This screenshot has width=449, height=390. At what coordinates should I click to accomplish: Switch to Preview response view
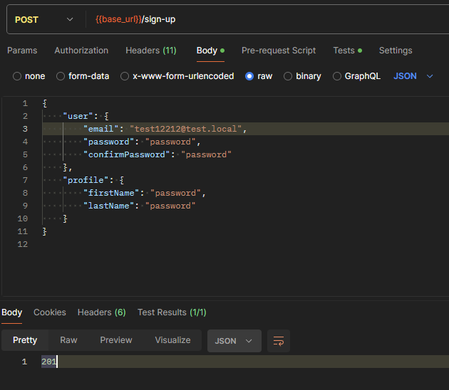[116, 340]
